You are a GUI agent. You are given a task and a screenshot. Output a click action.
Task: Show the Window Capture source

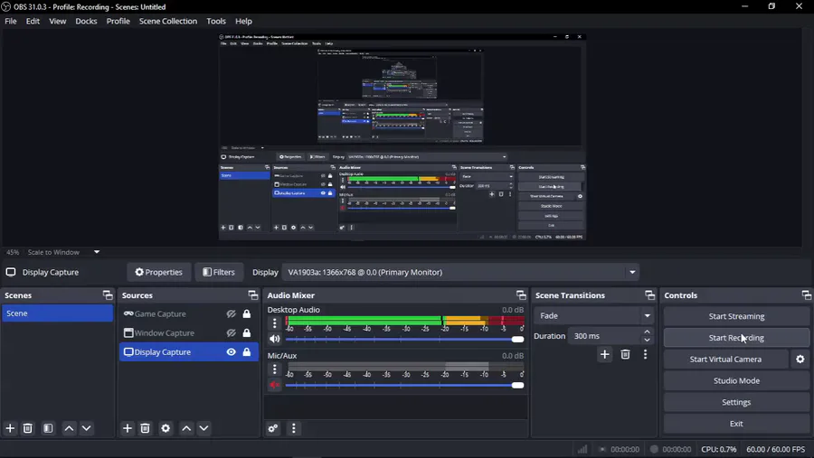[231, 333]
